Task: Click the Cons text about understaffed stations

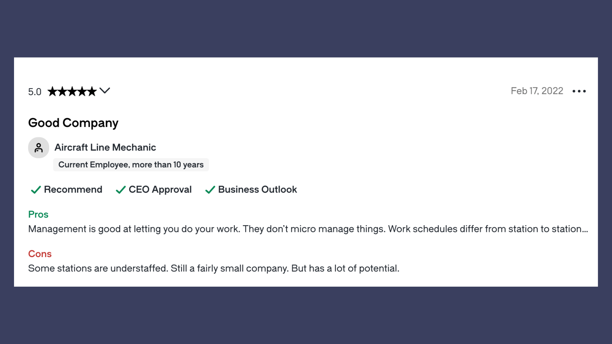Action: coord(214,269)
